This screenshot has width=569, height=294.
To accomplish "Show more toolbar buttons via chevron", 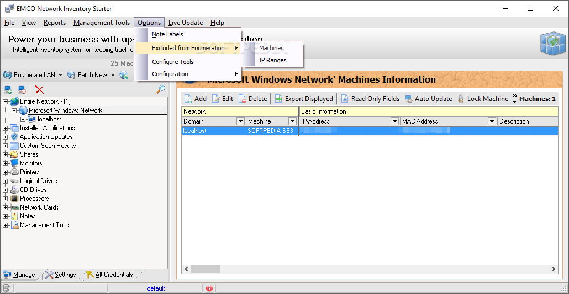I will [514, 98].
